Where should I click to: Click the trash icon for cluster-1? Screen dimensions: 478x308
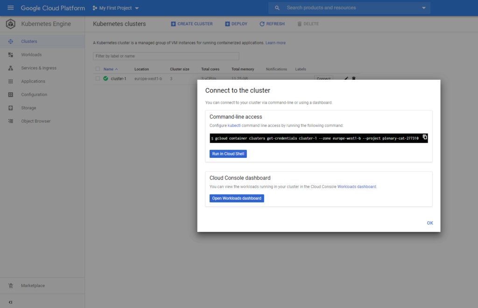pyautogui.click(x=354, y=78)
